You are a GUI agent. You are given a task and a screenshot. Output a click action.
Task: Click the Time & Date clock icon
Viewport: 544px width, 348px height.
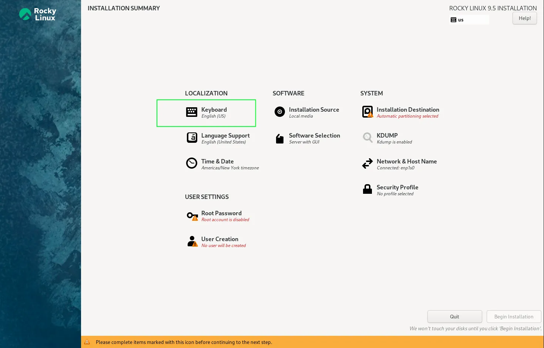tap(192, 163)
